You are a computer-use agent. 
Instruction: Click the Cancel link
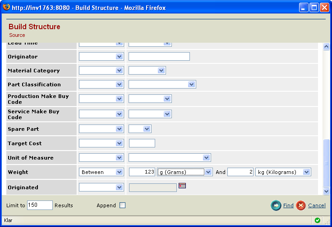[317, 205]
